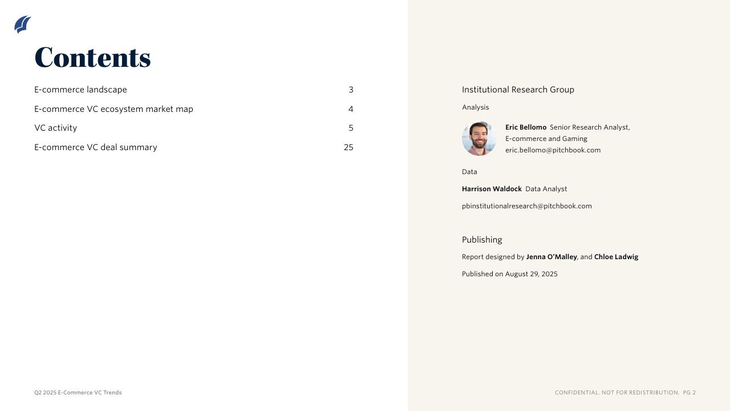Click page number 3 in contents
Viewport: 730px width, 411px height.
[x=351, y=90]
